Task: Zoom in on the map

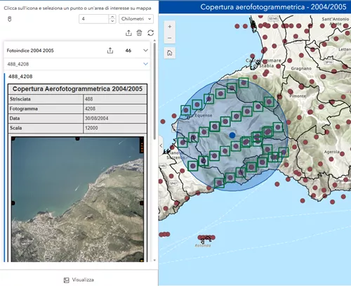Action: pos(170,27)
